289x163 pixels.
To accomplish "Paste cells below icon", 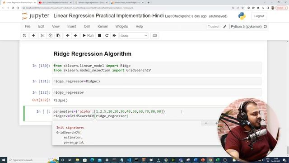I will coord(58,35).
